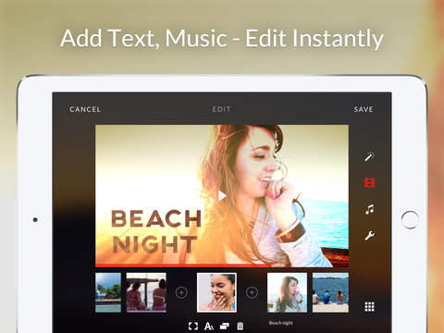This screenshot has height=333, width=444.
Task: Select the magic wand effects tool
Action: pos(369,156)
